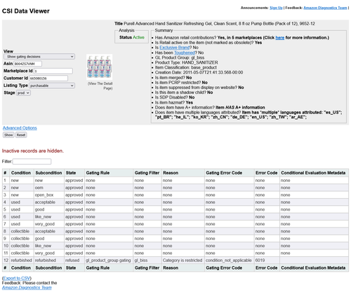
Task: Open the Amazon Diagnostics Team link at top
Action: coord(325,8)
